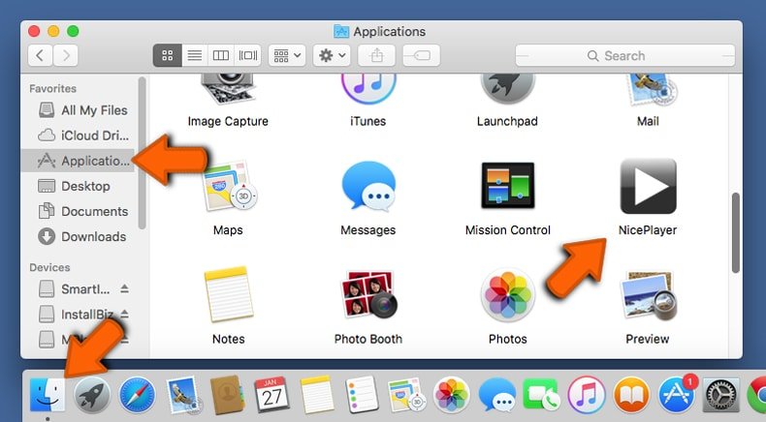Open Messages bubble in the Dock
The width and height of the screenshot is (766, 422).
coord(496,395)
